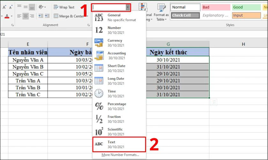Open Conditional Formatting icon
The height and width of the screenshot is (160, 268).
(143, 7)
